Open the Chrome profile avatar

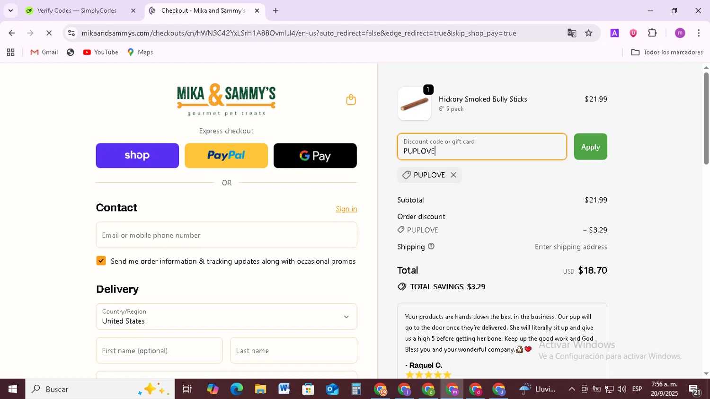tap(680, 33)
